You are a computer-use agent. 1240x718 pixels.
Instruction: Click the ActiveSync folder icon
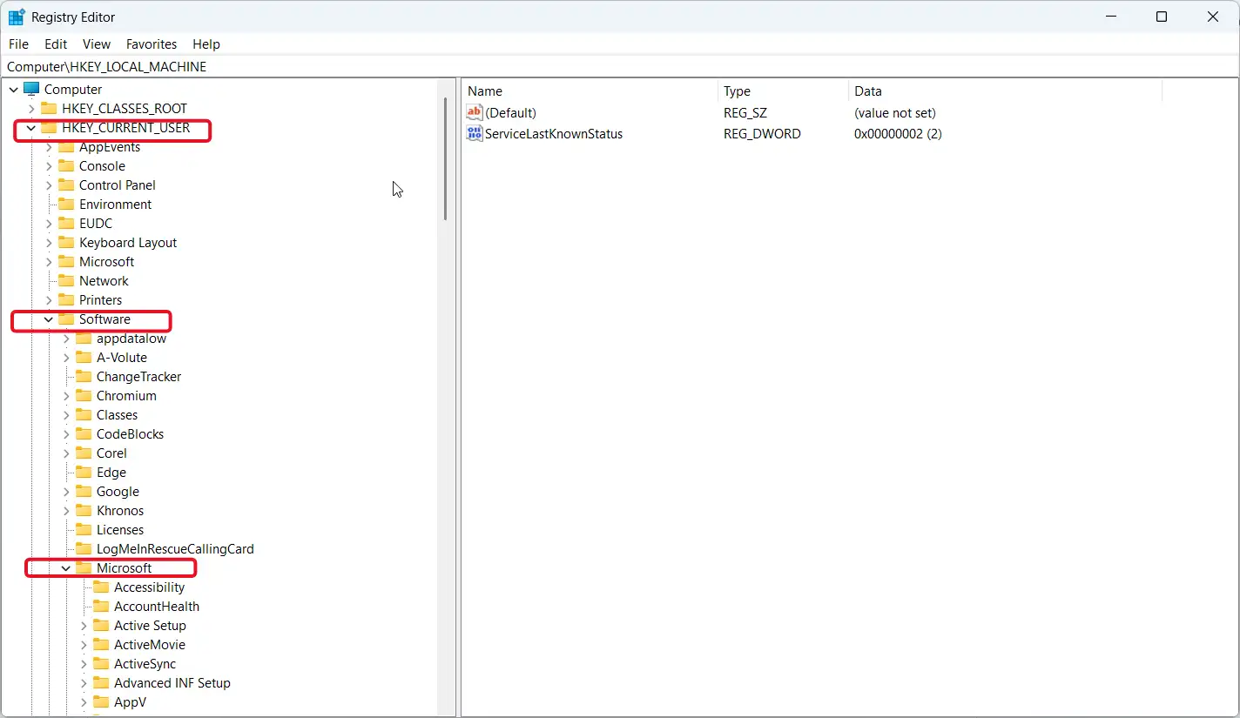[x=101, y=663]
